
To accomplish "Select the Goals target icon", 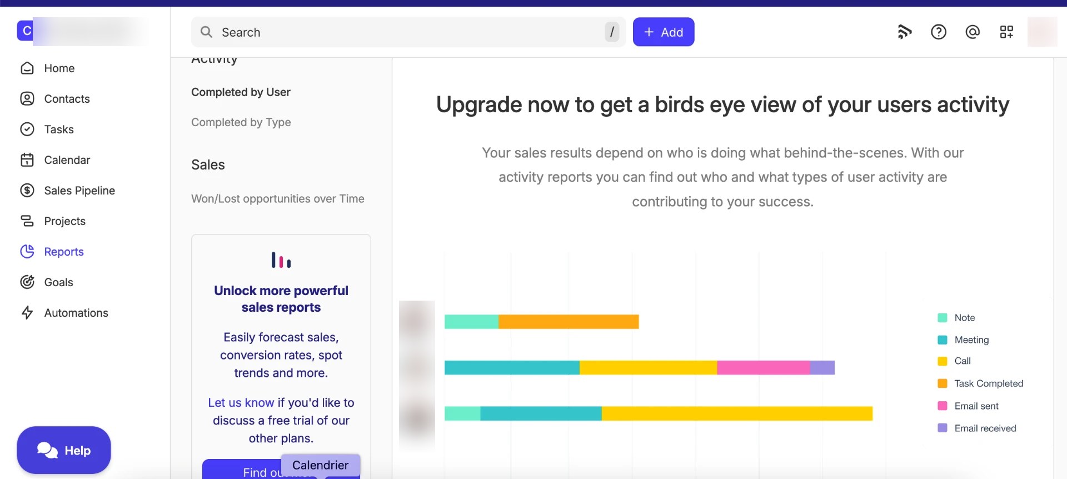I will [27, 282].
